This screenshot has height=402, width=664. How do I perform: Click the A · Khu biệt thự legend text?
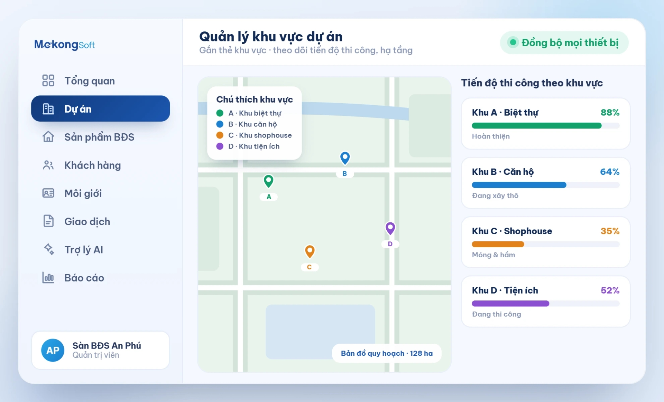[255, 113]
